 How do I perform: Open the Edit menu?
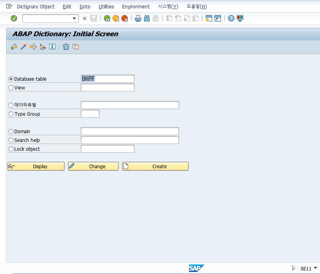(67, 7)
